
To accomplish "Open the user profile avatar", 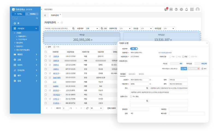I will pos(197,9).
